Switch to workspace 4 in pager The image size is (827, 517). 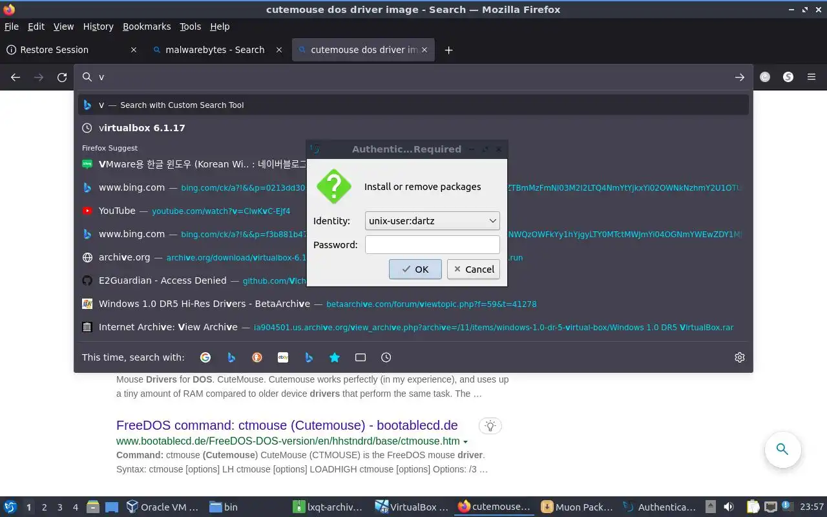pyautogui.click(x=76, y=507)
